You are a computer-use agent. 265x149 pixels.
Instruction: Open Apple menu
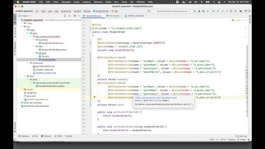[x=18, y=2]
